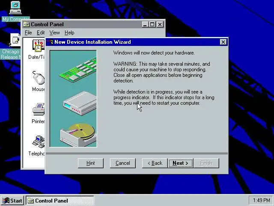The image size is (274, 206).
Task: Click the wizard title bar icon
Action: (50, 42)
